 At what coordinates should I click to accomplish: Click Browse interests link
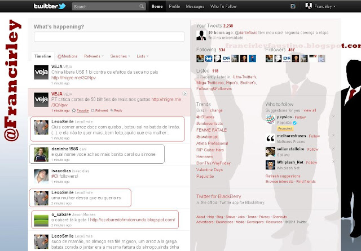pos(279,181)
